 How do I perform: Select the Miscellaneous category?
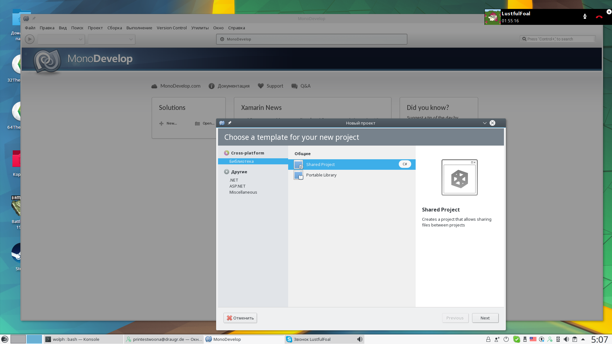pos(243,192)
